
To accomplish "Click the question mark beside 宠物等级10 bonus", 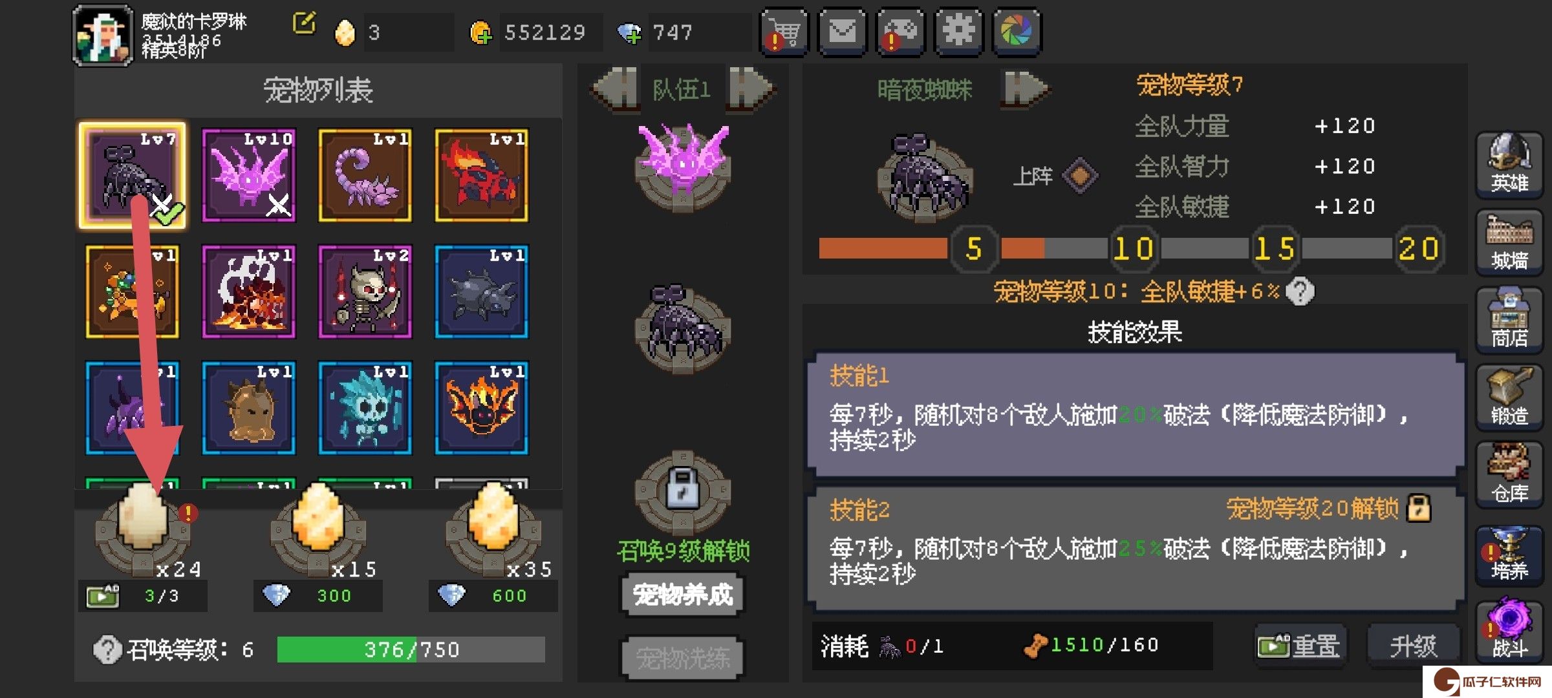I will click(x=1300, y=291).
